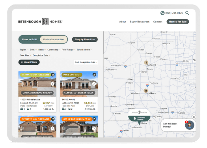Click the I-40 highway shield near Tucumcari
This screenshot has width=207, height=148.
[x=125, y=66]
